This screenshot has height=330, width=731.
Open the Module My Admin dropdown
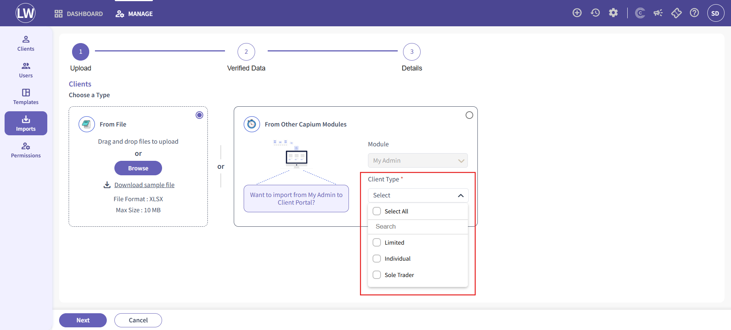pos(418,160)
